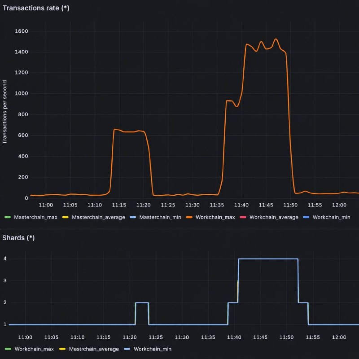Click the peak of the orange transactions line
This screenshot has height=359, width=359.
tap(276, 39)
